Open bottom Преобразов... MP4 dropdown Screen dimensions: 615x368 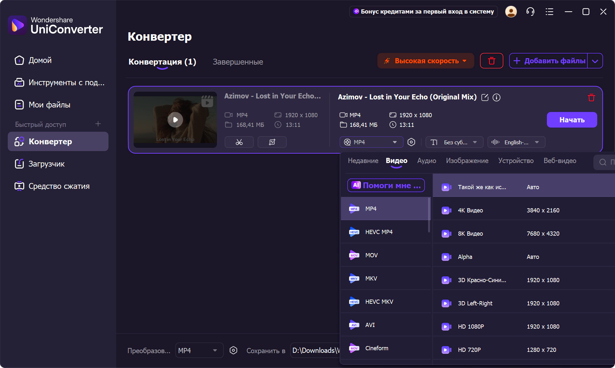[x=199, y=350]
